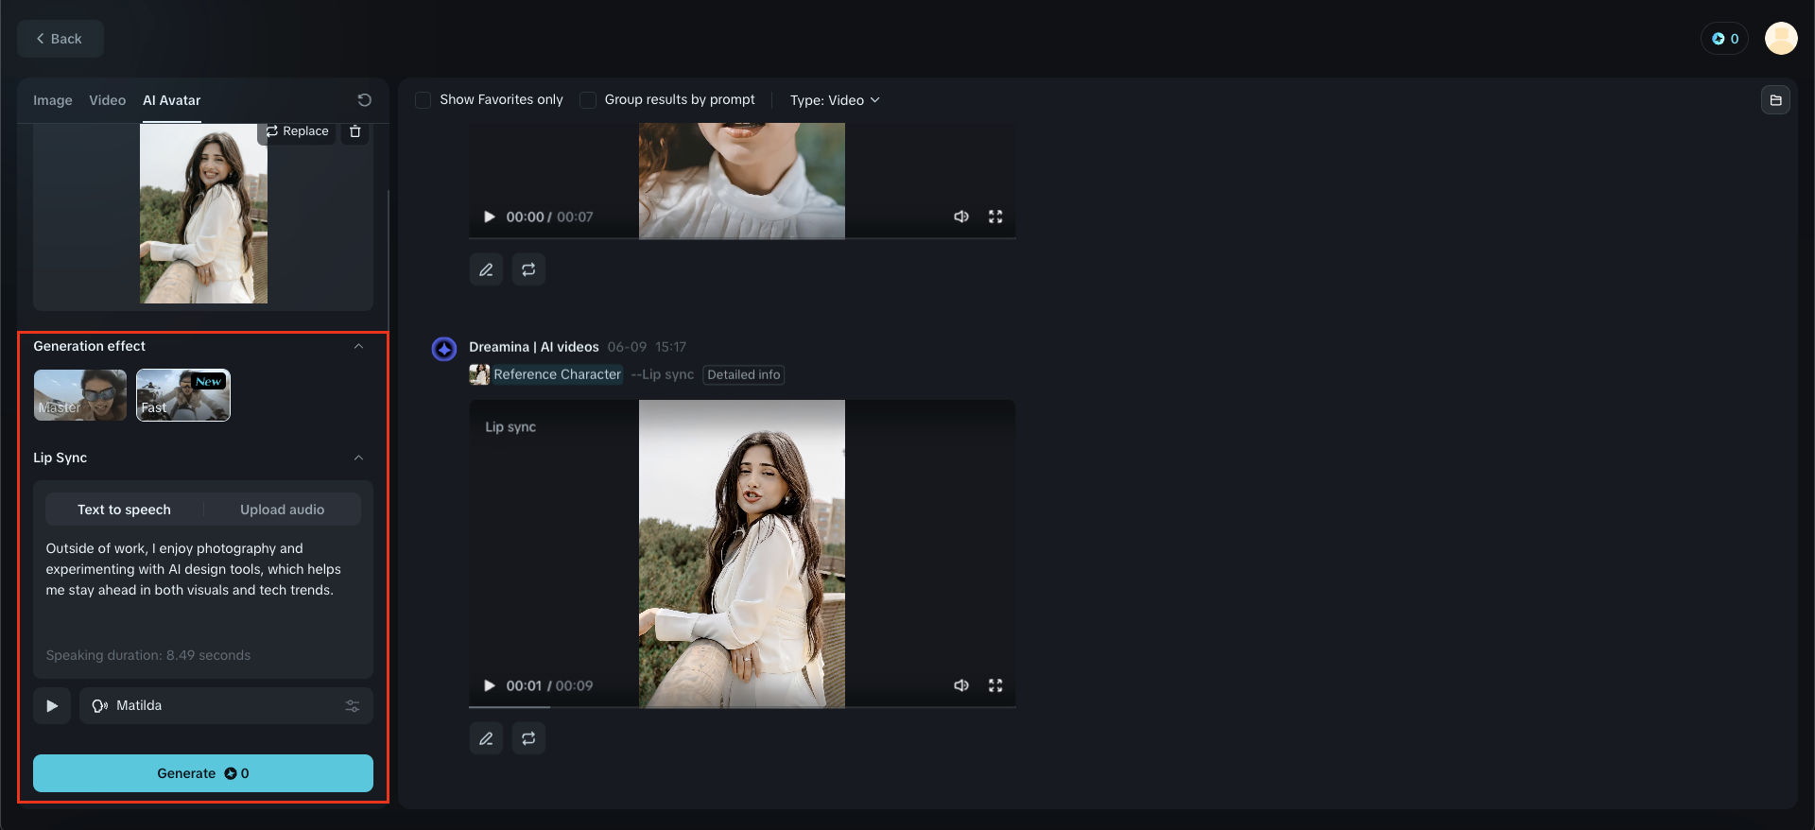Select the AI Avatar tab
Viewport: 1815px width, 830px height.
172,100
